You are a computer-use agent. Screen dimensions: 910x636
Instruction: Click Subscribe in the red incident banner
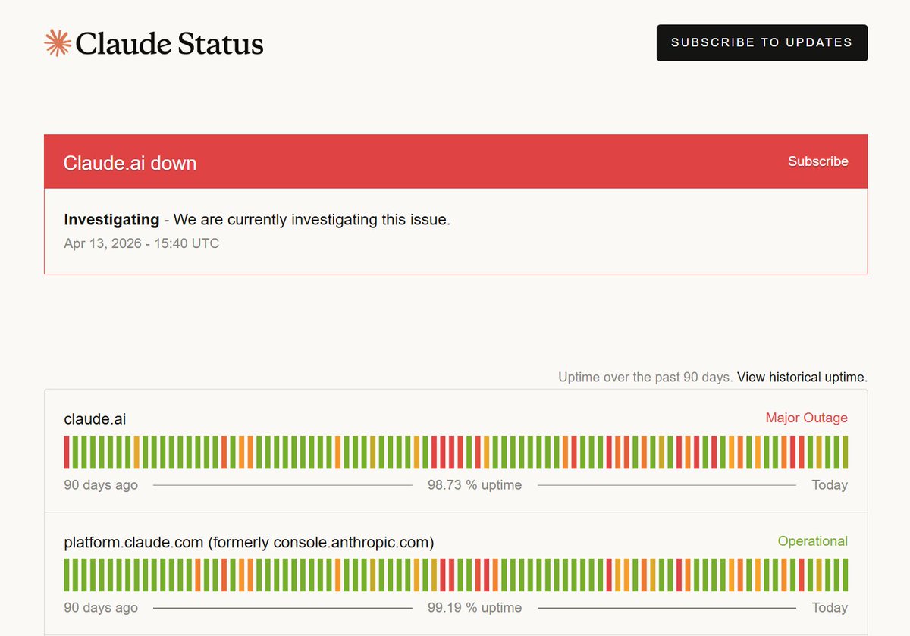818,161
